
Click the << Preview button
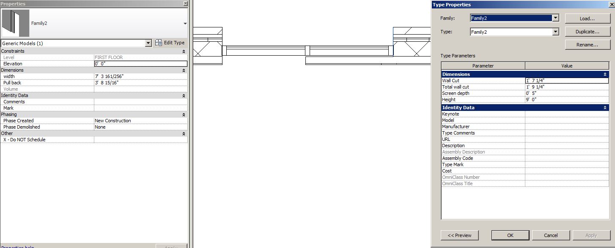tap(459, 235)
